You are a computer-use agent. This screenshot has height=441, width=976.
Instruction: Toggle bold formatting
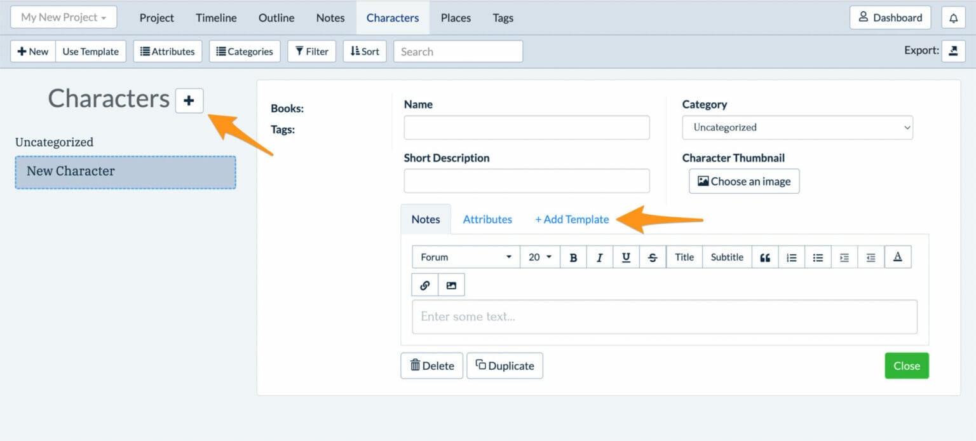click(573, 257)
